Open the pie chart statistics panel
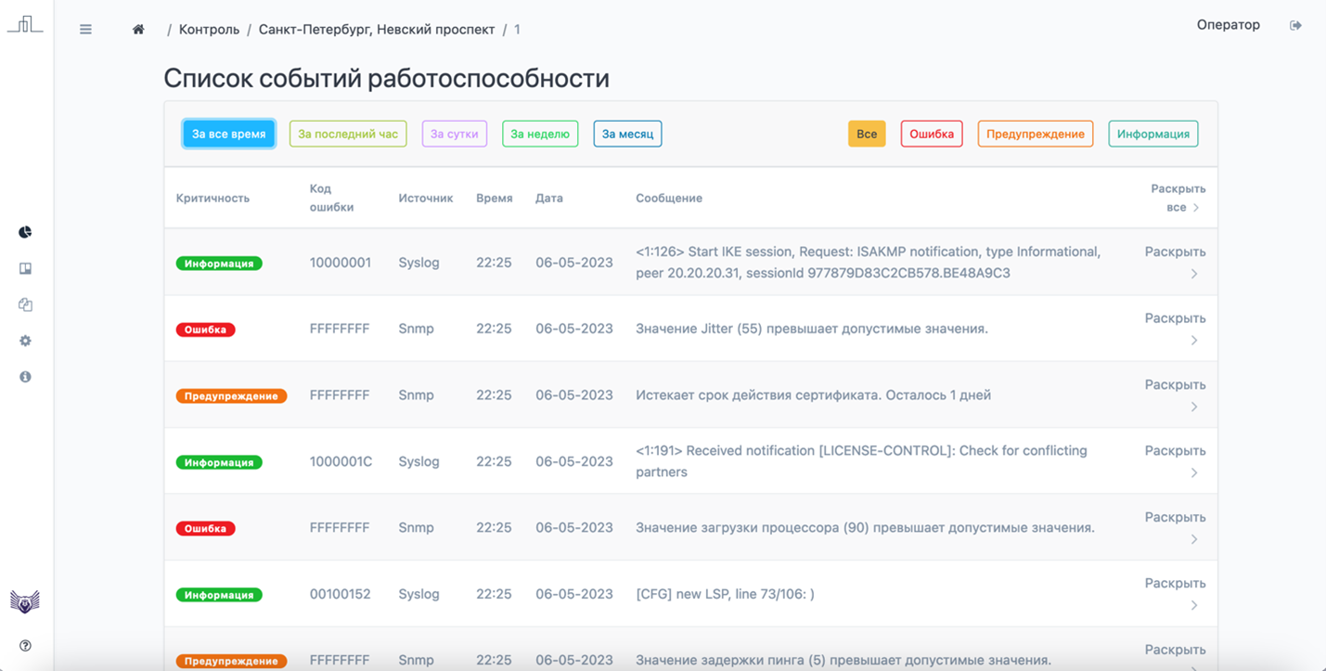This screenshot has height=671, width=1326. click(25, 232)
